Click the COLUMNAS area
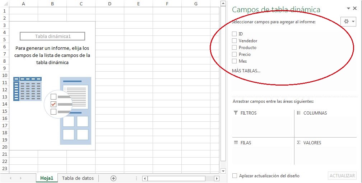The width and height of the screenshot is (362, 183). [x=326, y=123]
